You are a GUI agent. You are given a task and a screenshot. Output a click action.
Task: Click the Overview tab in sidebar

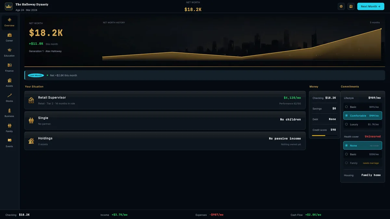(9, 22)
